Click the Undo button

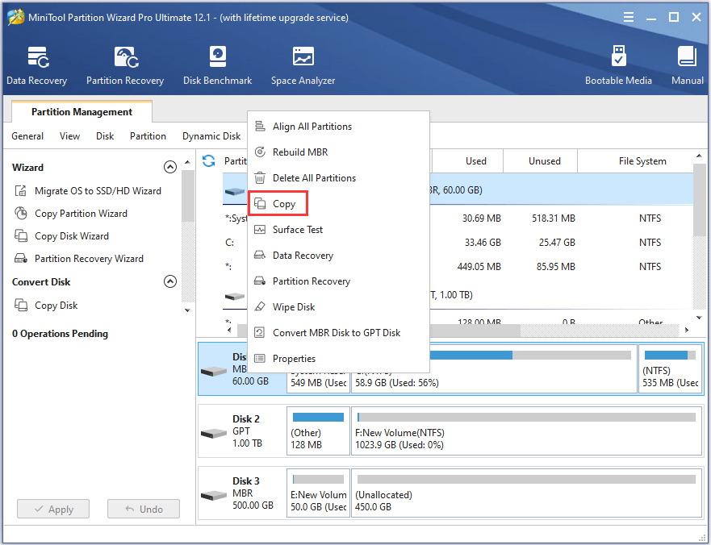(144, 509)
